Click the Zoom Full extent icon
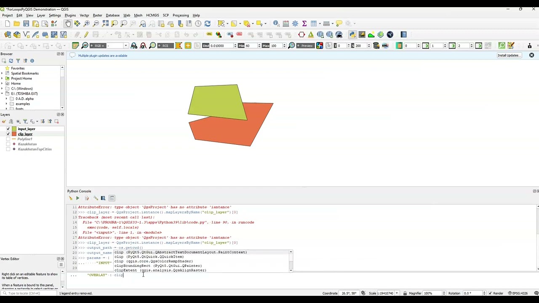 tap(105, 24)
